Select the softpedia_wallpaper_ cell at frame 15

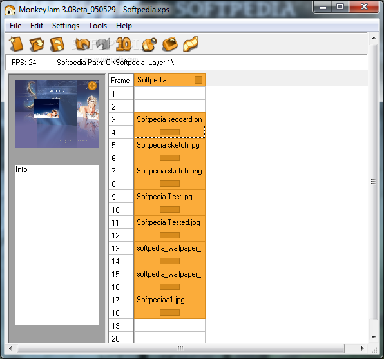coord(169,274)
